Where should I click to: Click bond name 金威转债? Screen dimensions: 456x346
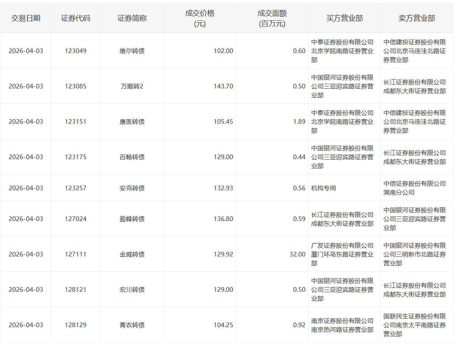click(132, 254)
